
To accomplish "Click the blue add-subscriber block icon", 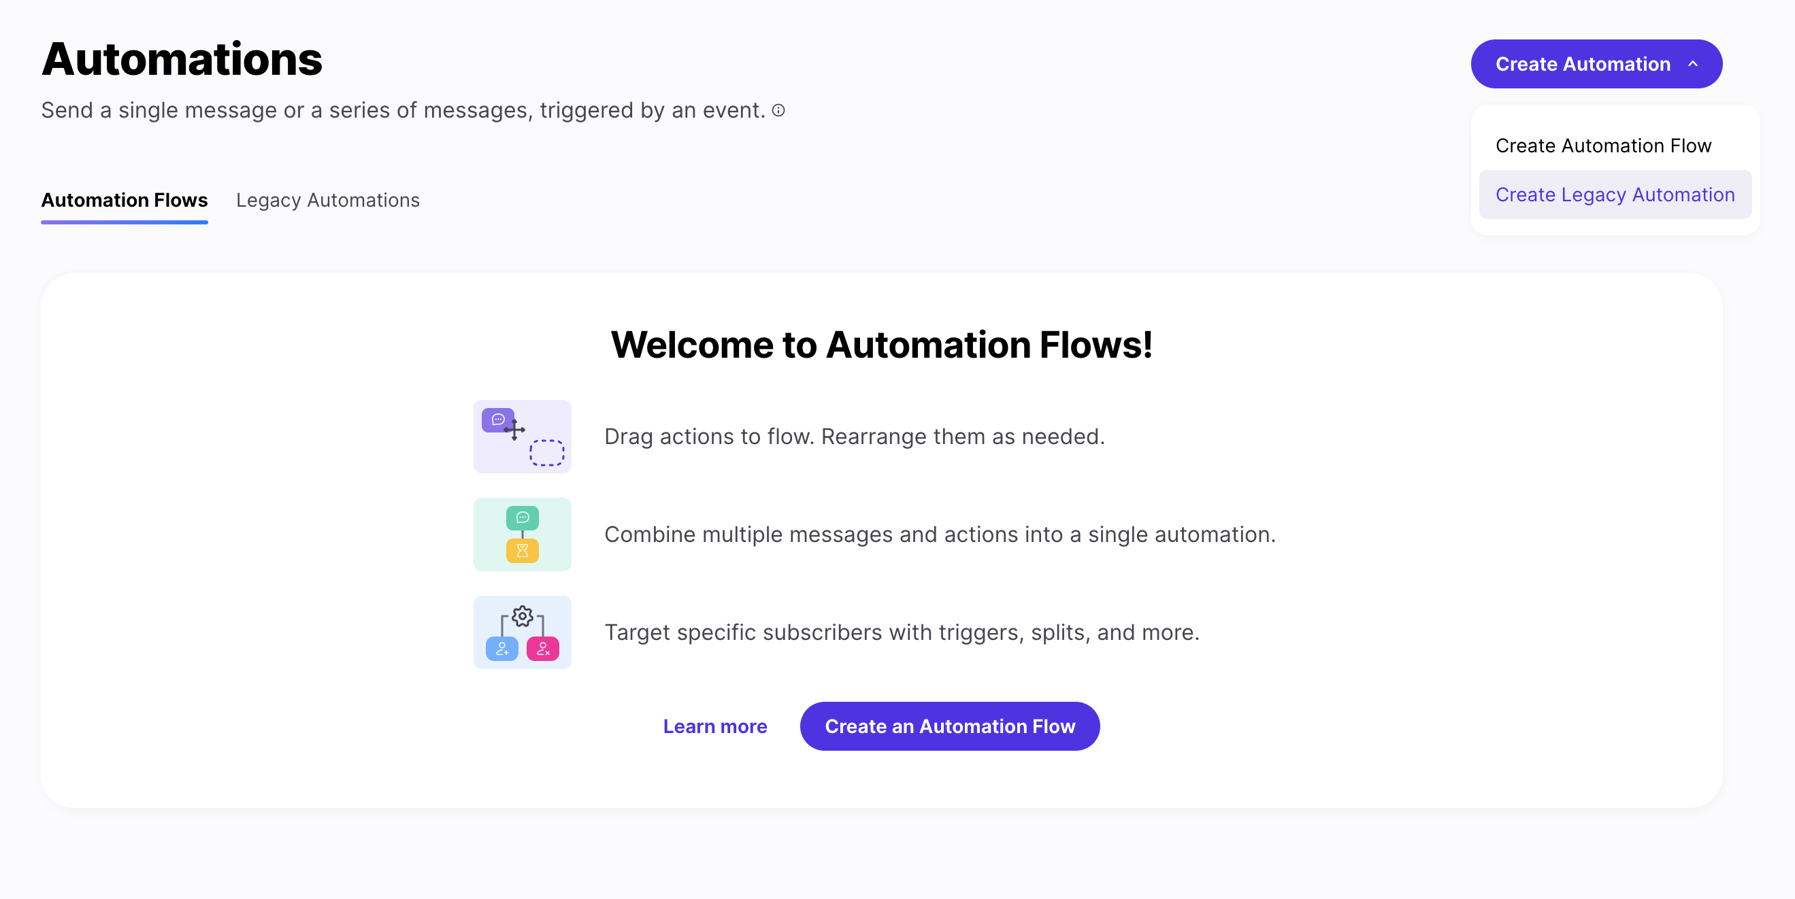I will point(501,649).
